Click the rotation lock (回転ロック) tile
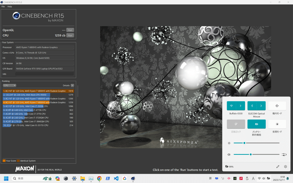This screenshot has height=183, width=293. point(236,124)
